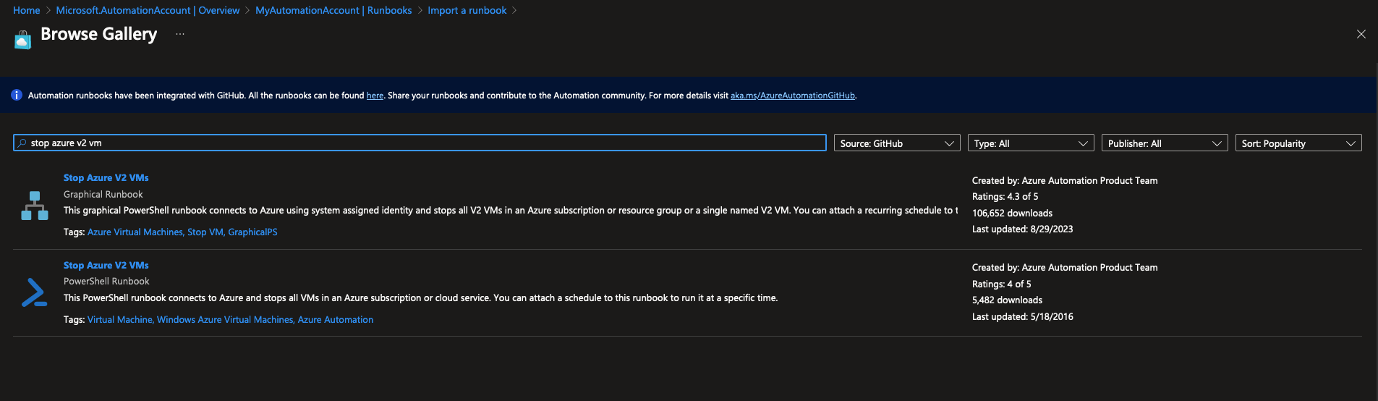Viewport: 1378px width, 401px height.
Task: Click the PowerShell runbook description text
Action: pos(420,297)
